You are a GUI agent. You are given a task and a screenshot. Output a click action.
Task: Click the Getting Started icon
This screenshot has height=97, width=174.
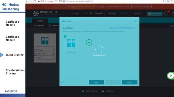point(83,91)
